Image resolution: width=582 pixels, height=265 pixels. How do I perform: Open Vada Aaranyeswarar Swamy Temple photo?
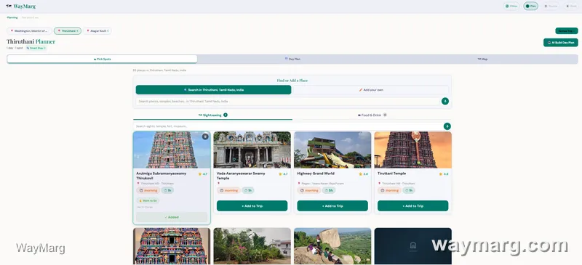pos(252,150)
